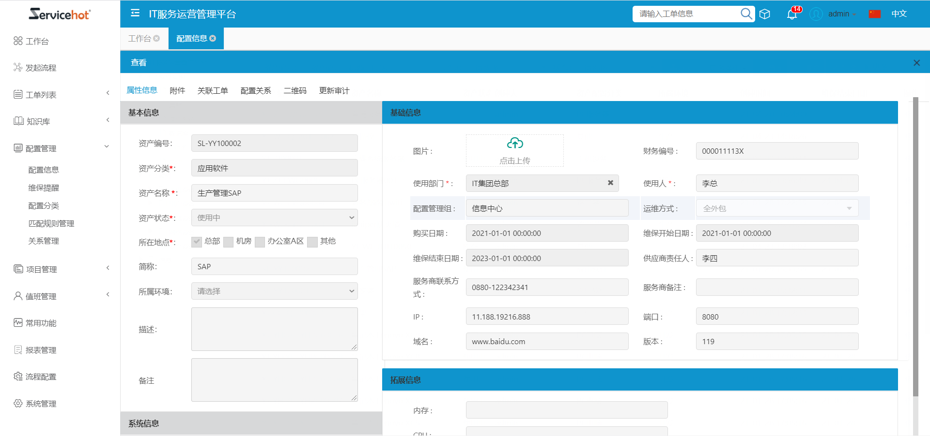The height and width of the screenshot is (436, 930).
Task: Switch to the 工作台 tab at the top
Action: 139,38
